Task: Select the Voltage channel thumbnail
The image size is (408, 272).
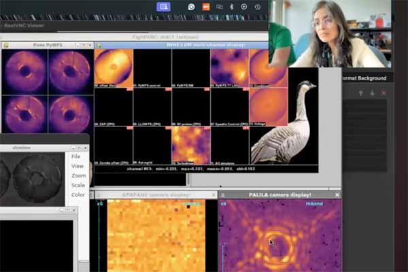Action: (268, 105)
